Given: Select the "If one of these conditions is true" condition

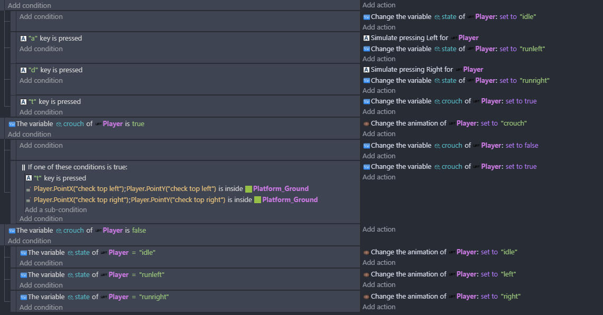Looking at the screenshot, I should coord(77,167).
